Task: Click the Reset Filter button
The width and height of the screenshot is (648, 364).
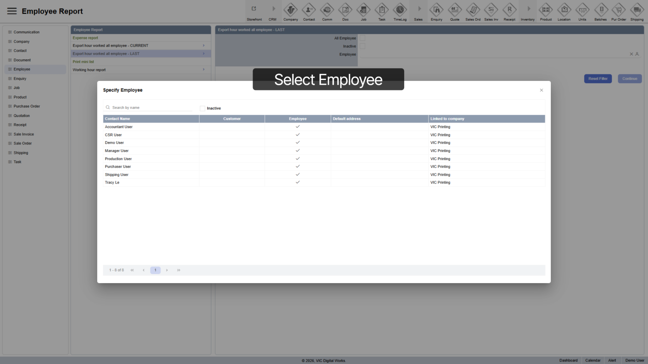Action: point(597,79)
